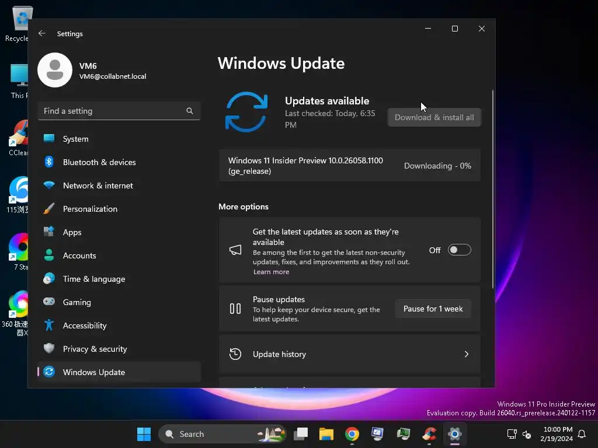This screenshot has height=448, width=598.
Task: Click the Windows Update sidebar icon
Action: pyautogui.click(x=49, y=372)
